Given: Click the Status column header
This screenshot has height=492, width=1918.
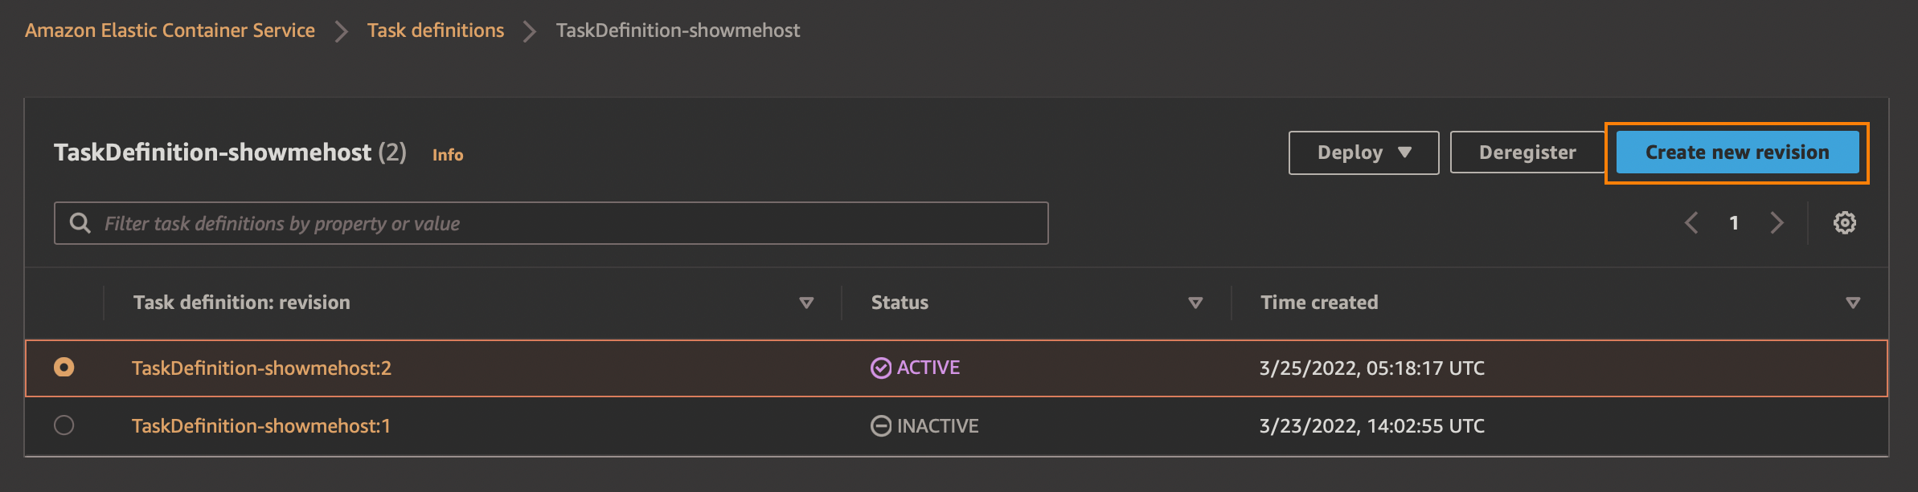Looking at the screenshot, I should [900, 303].
